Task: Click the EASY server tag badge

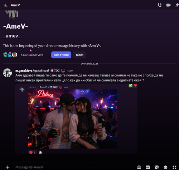Action: (x=54, y=87)
